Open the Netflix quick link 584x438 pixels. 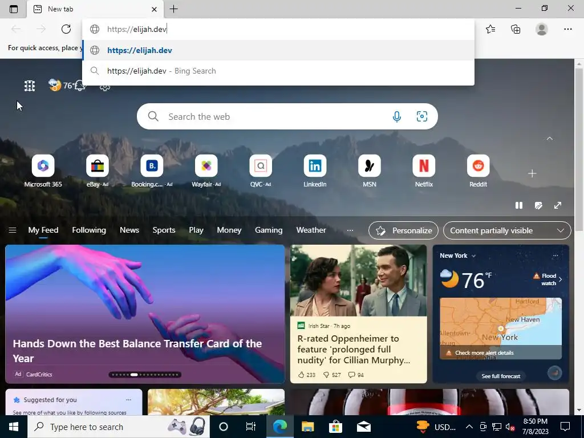pyautogui.click(x=424, y=171)
